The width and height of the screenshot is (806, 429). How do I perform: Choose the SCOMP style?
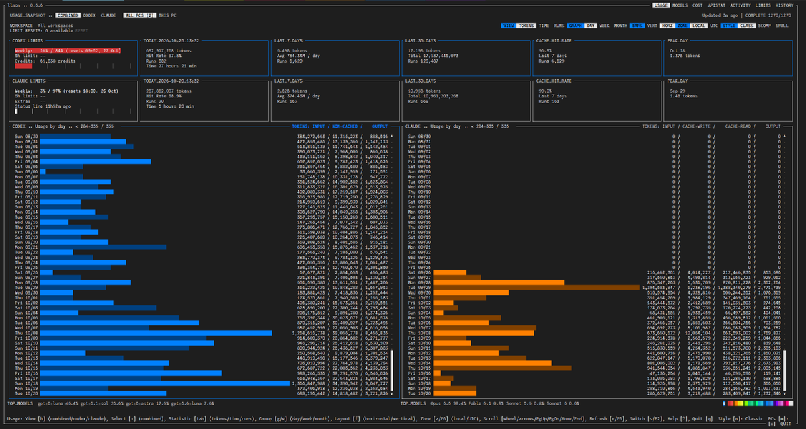[x=764, y=26]
